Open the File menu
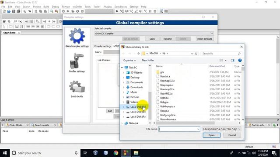 [x=3, y=7]
